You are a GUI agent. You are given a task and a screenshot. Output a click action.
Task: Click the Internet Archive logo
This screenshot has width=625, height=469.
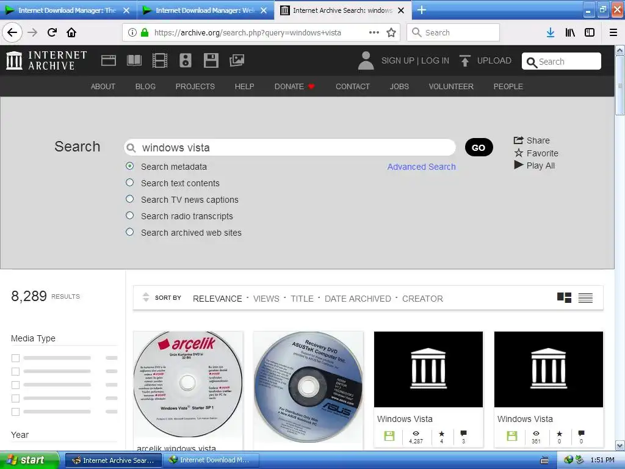[46, 60]
